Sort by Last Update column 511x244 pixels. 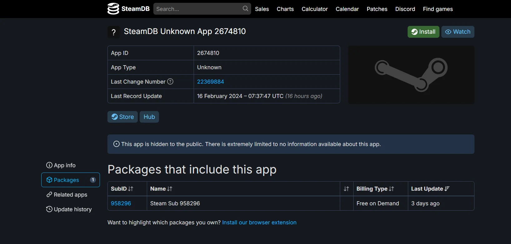[x=430, y=189]
